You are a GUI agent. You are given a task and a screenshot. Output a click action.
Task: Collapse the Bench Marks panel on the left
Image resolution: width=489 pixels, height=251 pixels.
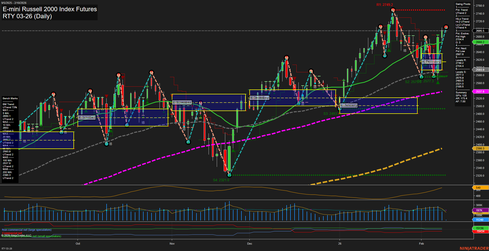[x=10, y=98]
